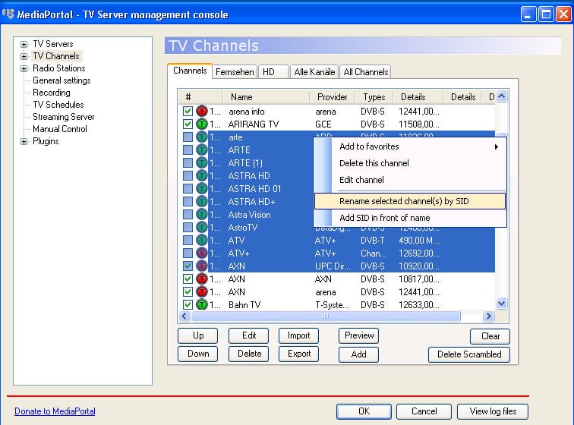Viewport: 574px width, 425px height.
Task: Click the channel icon beside arte
Action: pos(201,137)
